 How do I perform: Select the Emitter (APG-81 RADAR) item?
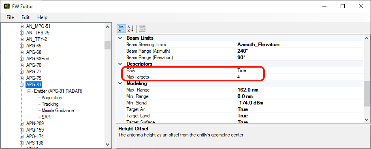tap(58, 91)
